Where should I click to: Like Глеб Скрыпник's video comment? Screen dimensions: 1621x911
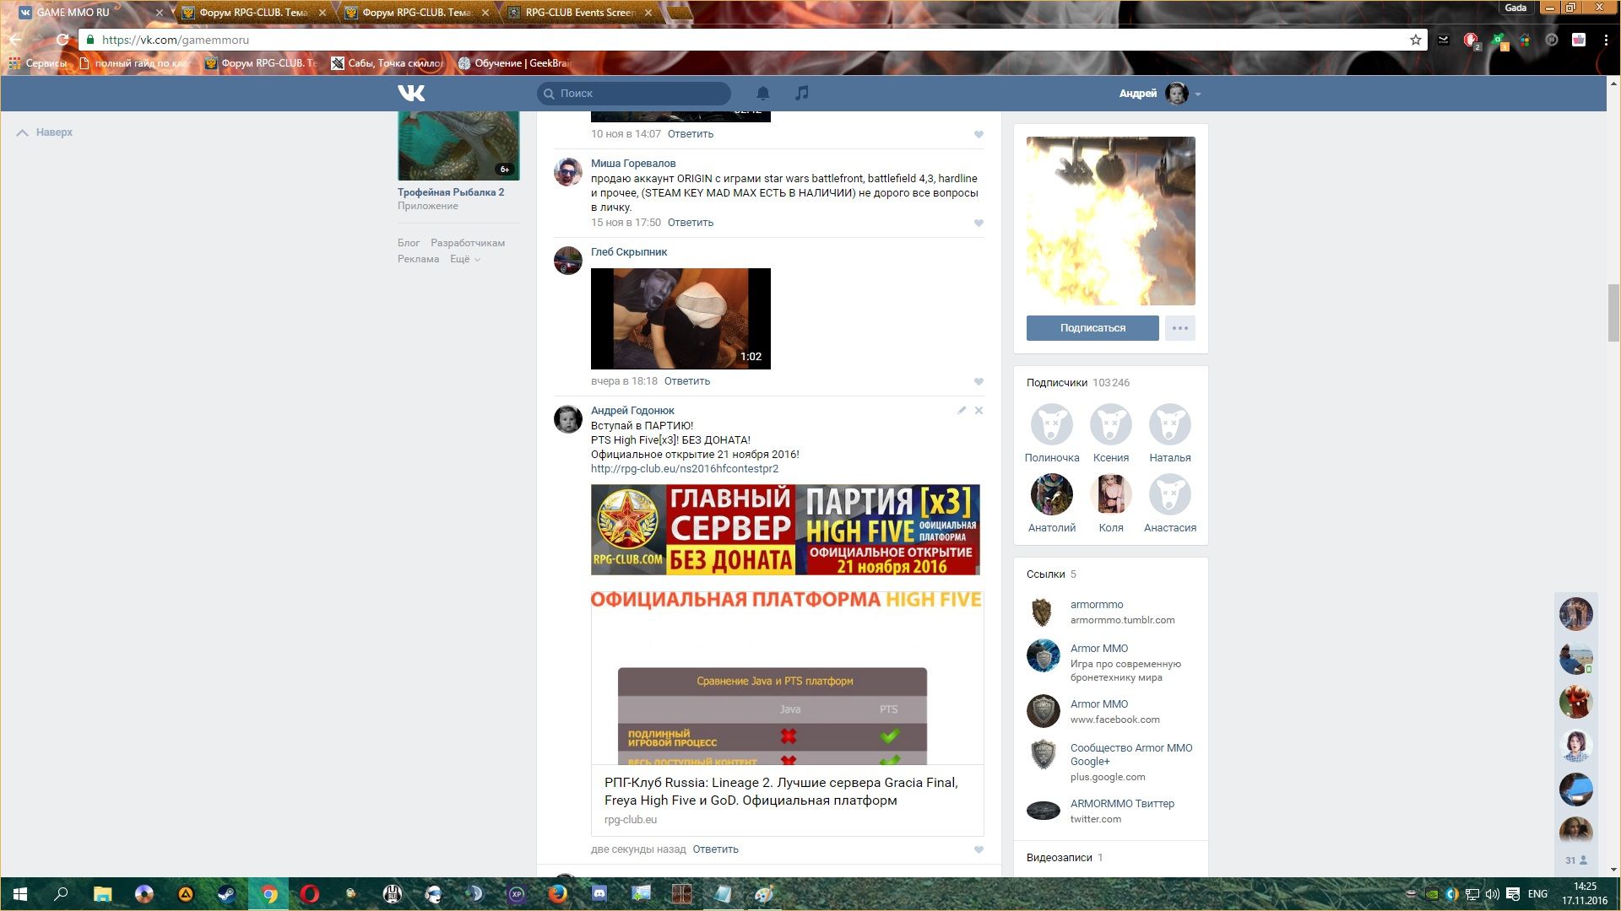pyautogui.click(x=979, y=381)
